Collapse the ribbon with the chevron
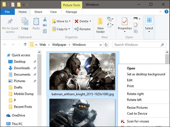Viewport: 170px width, 127px height. pos(161,12)
